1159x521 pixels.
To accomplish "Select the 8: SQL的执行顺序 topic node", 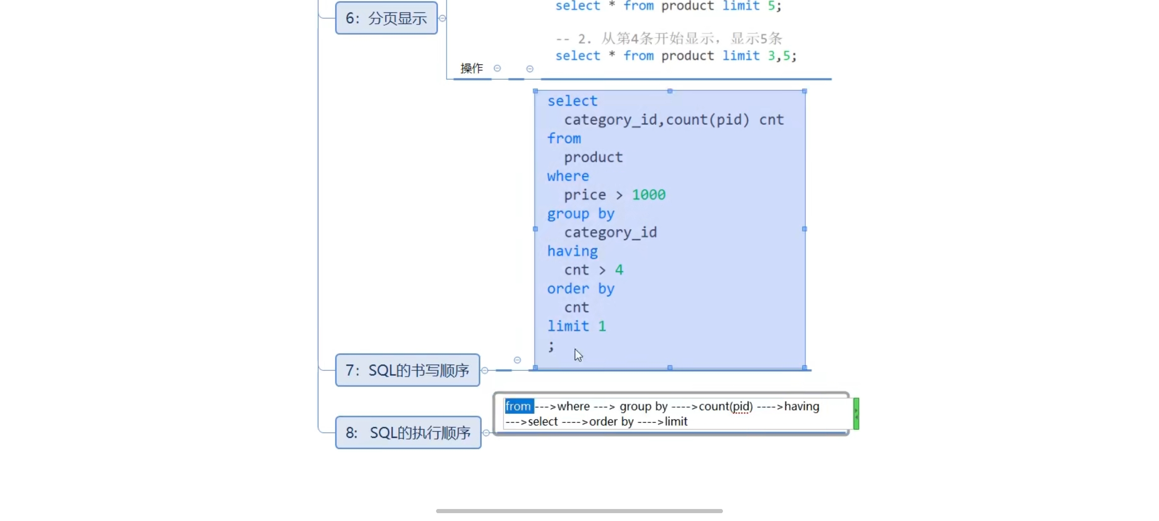I will point(408,433).
